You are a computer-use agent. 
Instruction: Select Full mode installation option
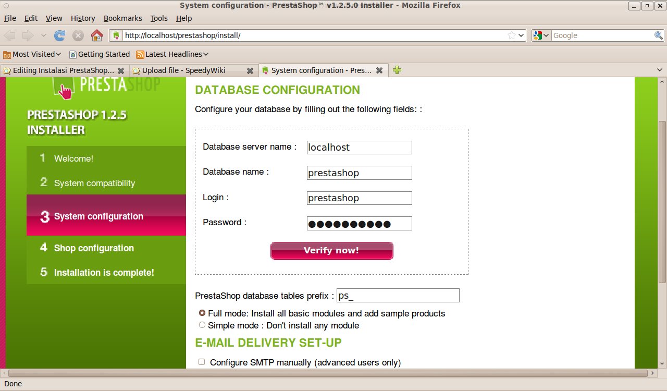[x=202, y=313]
